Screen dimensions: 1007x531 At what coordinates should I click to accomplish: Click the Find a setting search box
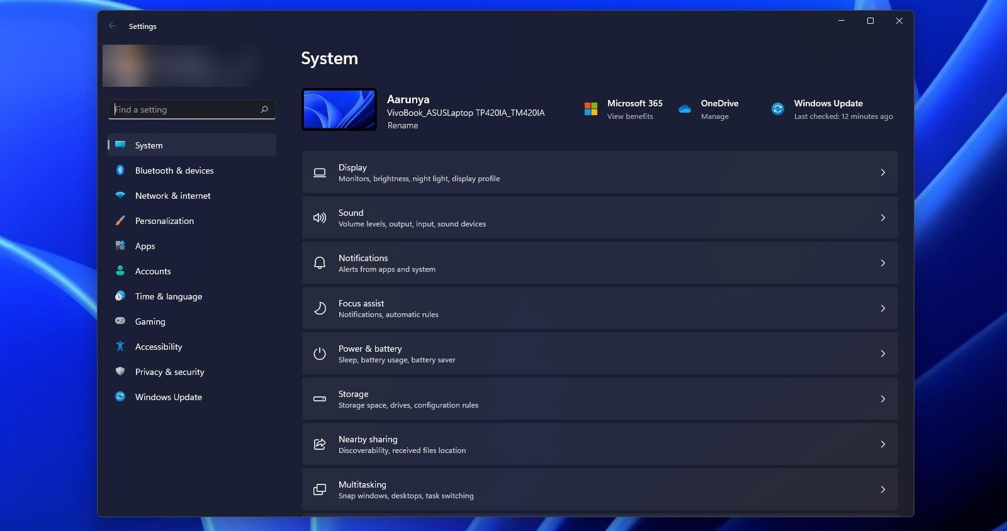pos(192,109)
